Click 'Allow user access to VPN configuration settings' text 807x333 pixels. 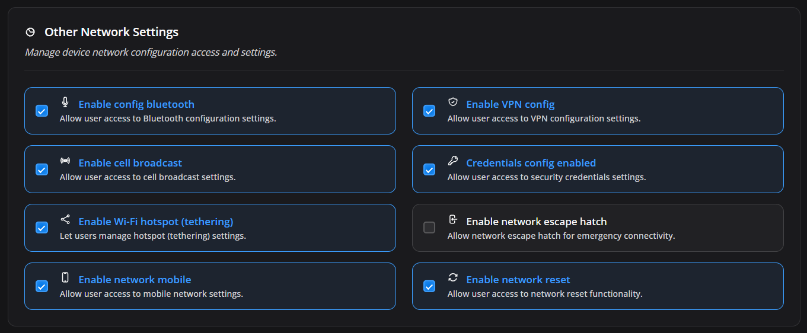544,119
